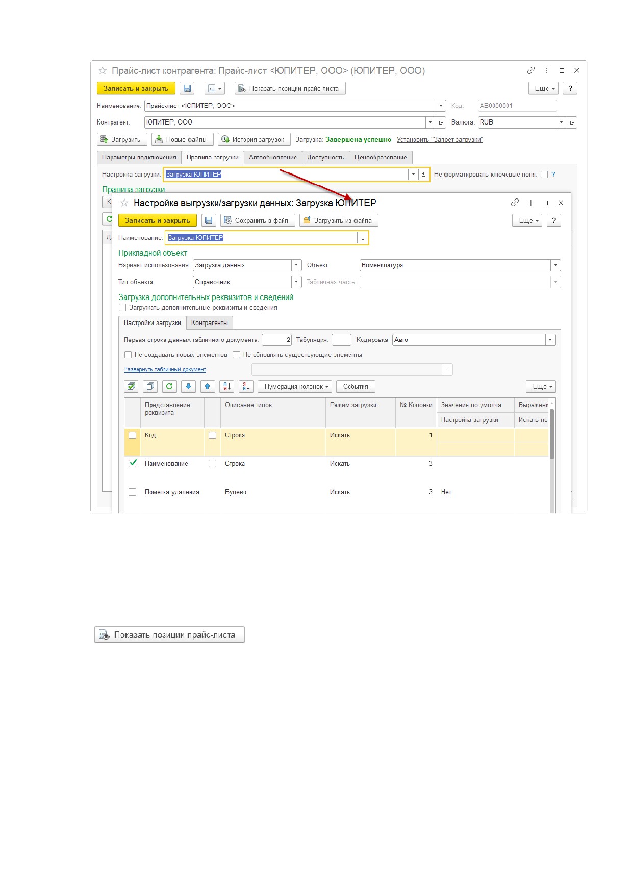Click ellipsis button of the disabled file path field
The height and width of the screenshot is (894, 632).
point(447,369)
